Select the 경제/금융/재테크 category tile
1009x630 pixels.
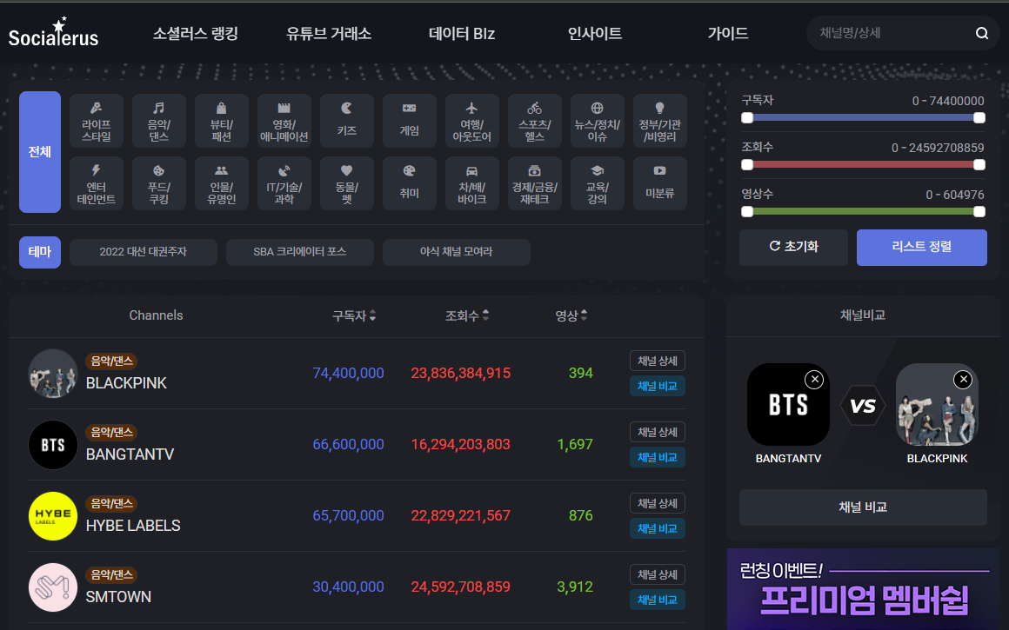535,183
